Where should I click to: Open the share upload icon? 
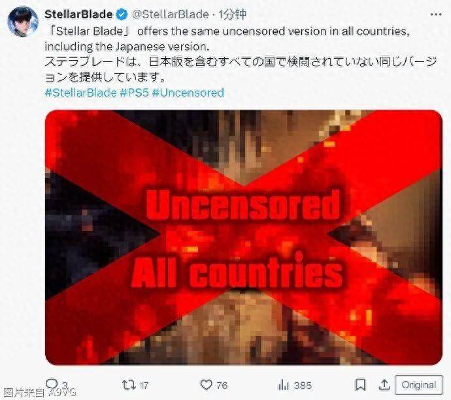pyautogui.click(x=384, y=385)
